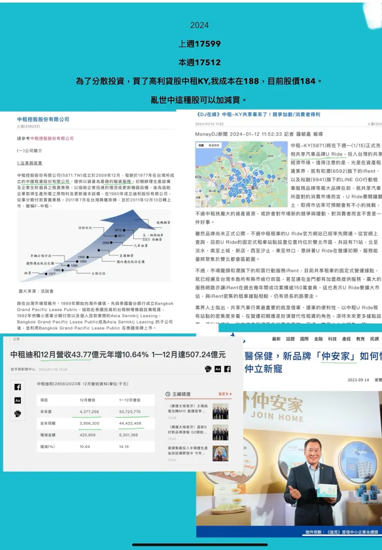The width and height of the screenshot is (382, 550).
Task: Click the 去年同期 row label
Action: 47,423
